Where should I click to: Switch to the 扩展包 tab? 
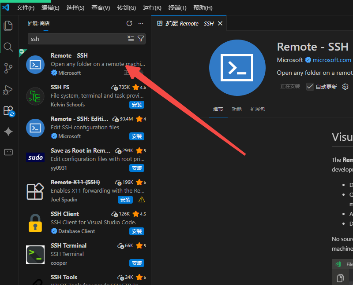point(257,109)
